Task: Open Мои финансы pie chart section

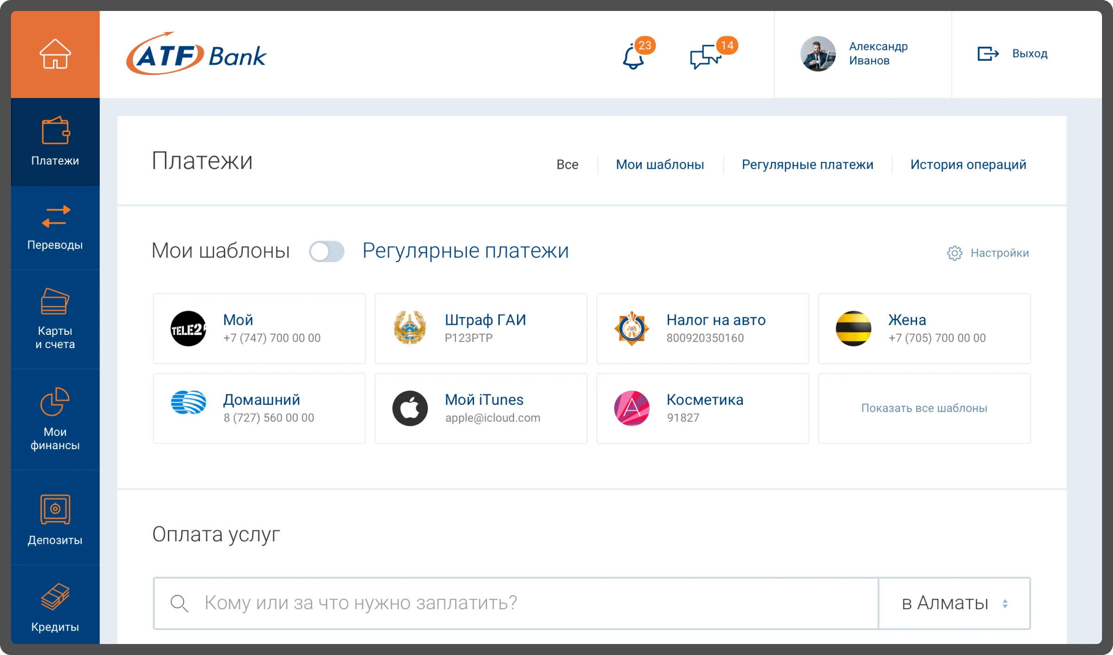Action: [55, 419]
